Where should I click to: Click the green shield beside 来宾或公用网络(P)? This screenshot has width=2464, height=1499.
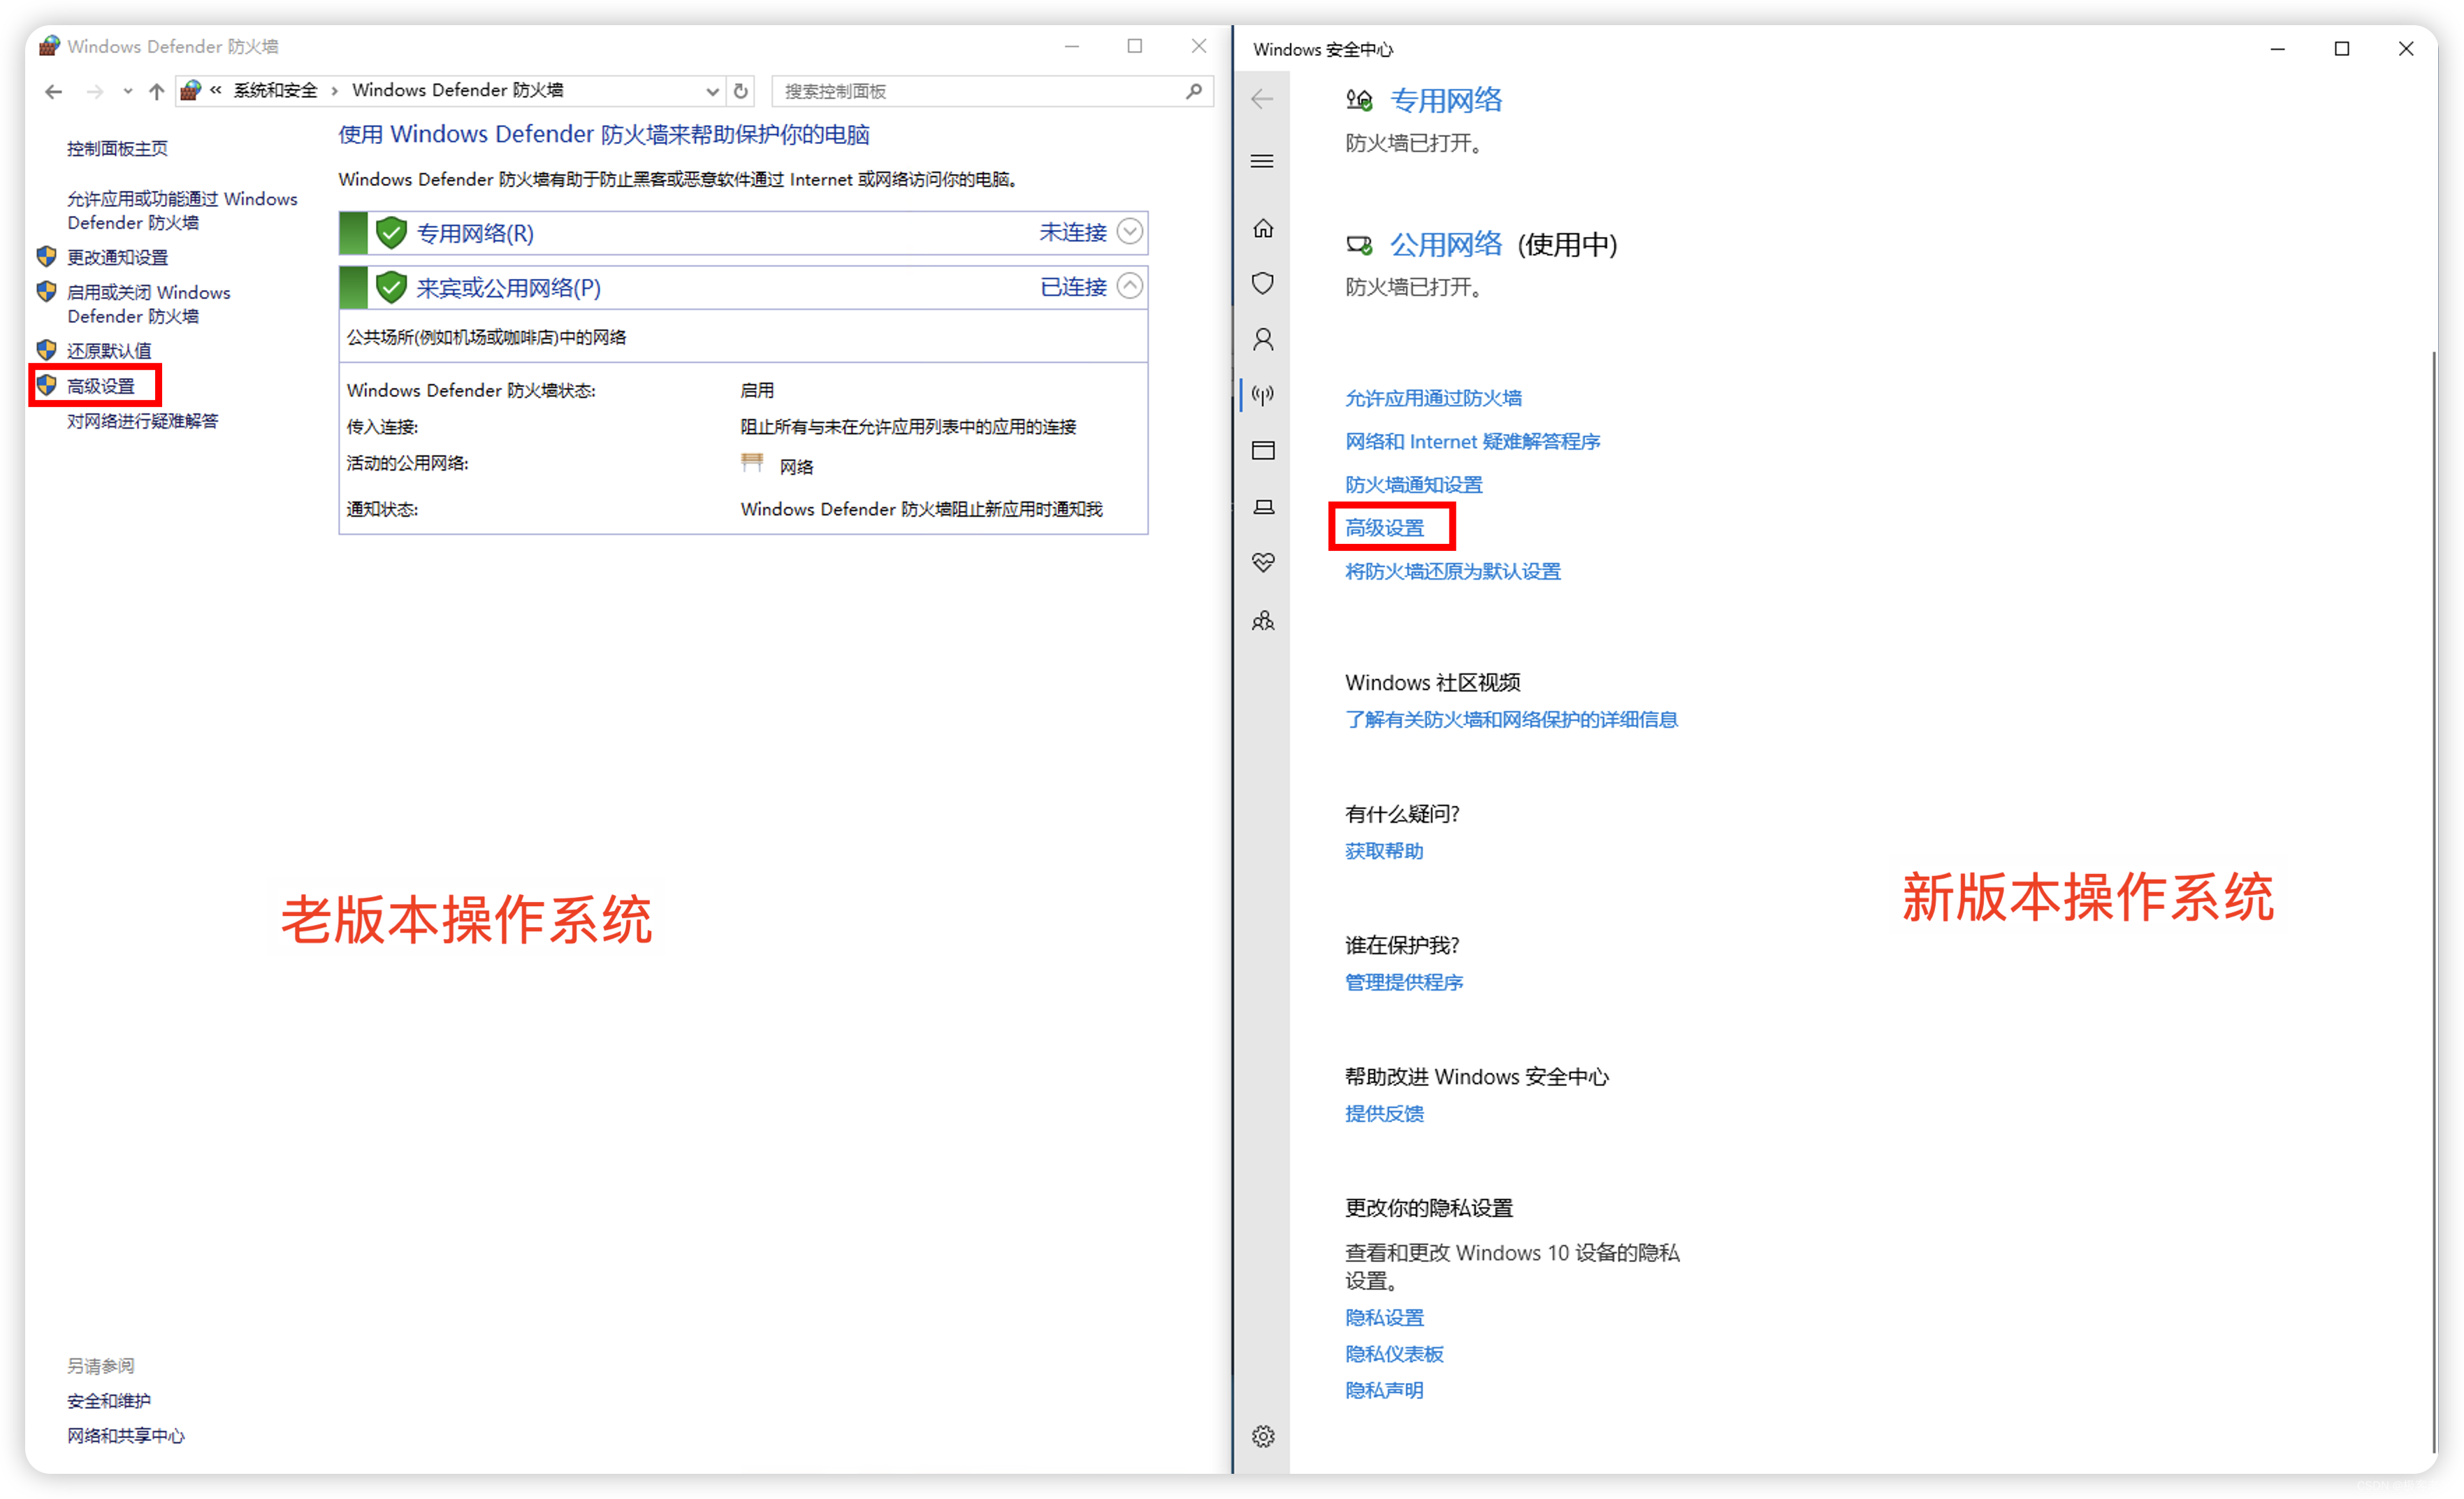[391, 288]
